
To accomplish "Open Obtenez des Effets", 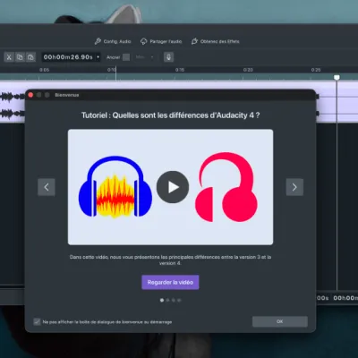I will coord(216,41).
